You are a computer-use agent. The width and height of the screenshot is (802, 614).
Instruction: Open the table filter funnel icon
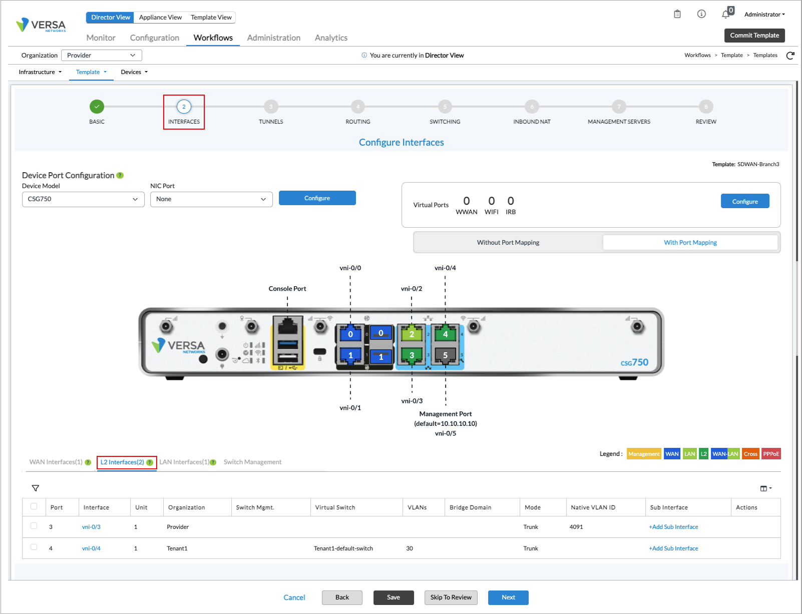[x=36, y=488]
